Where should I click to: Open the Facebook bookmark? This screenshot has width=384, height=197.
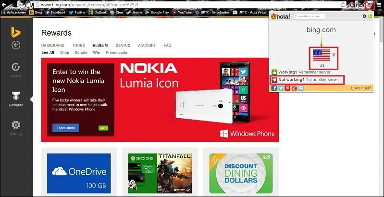56,12
